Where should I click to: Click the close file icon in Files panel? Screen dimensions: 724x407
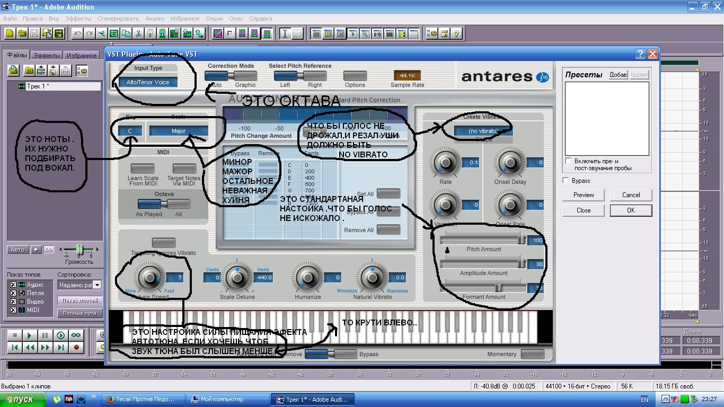29,70
